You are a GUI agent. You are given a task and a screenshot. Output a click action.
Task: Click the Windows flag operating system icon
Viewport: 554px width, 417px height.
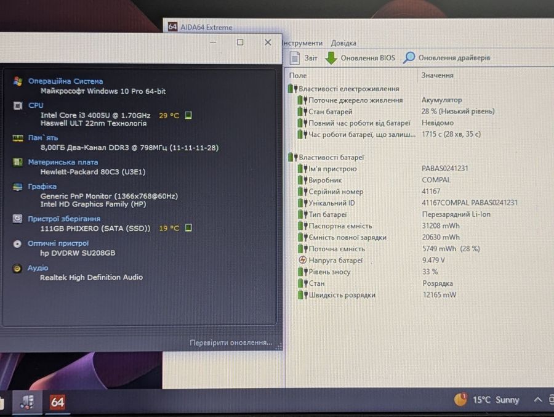pos(18,81)
